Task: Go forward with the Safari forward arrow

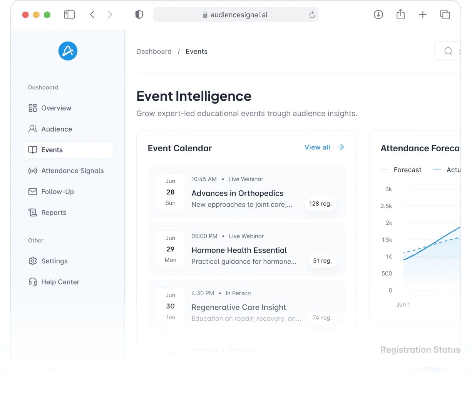Action: [x=110, y=15]
